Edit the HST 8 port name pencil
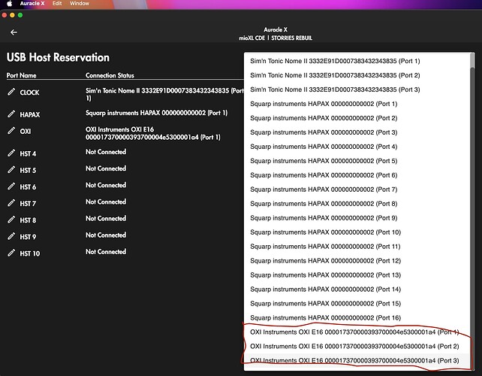This screenshot has height=376, width=482. (11, 220)
